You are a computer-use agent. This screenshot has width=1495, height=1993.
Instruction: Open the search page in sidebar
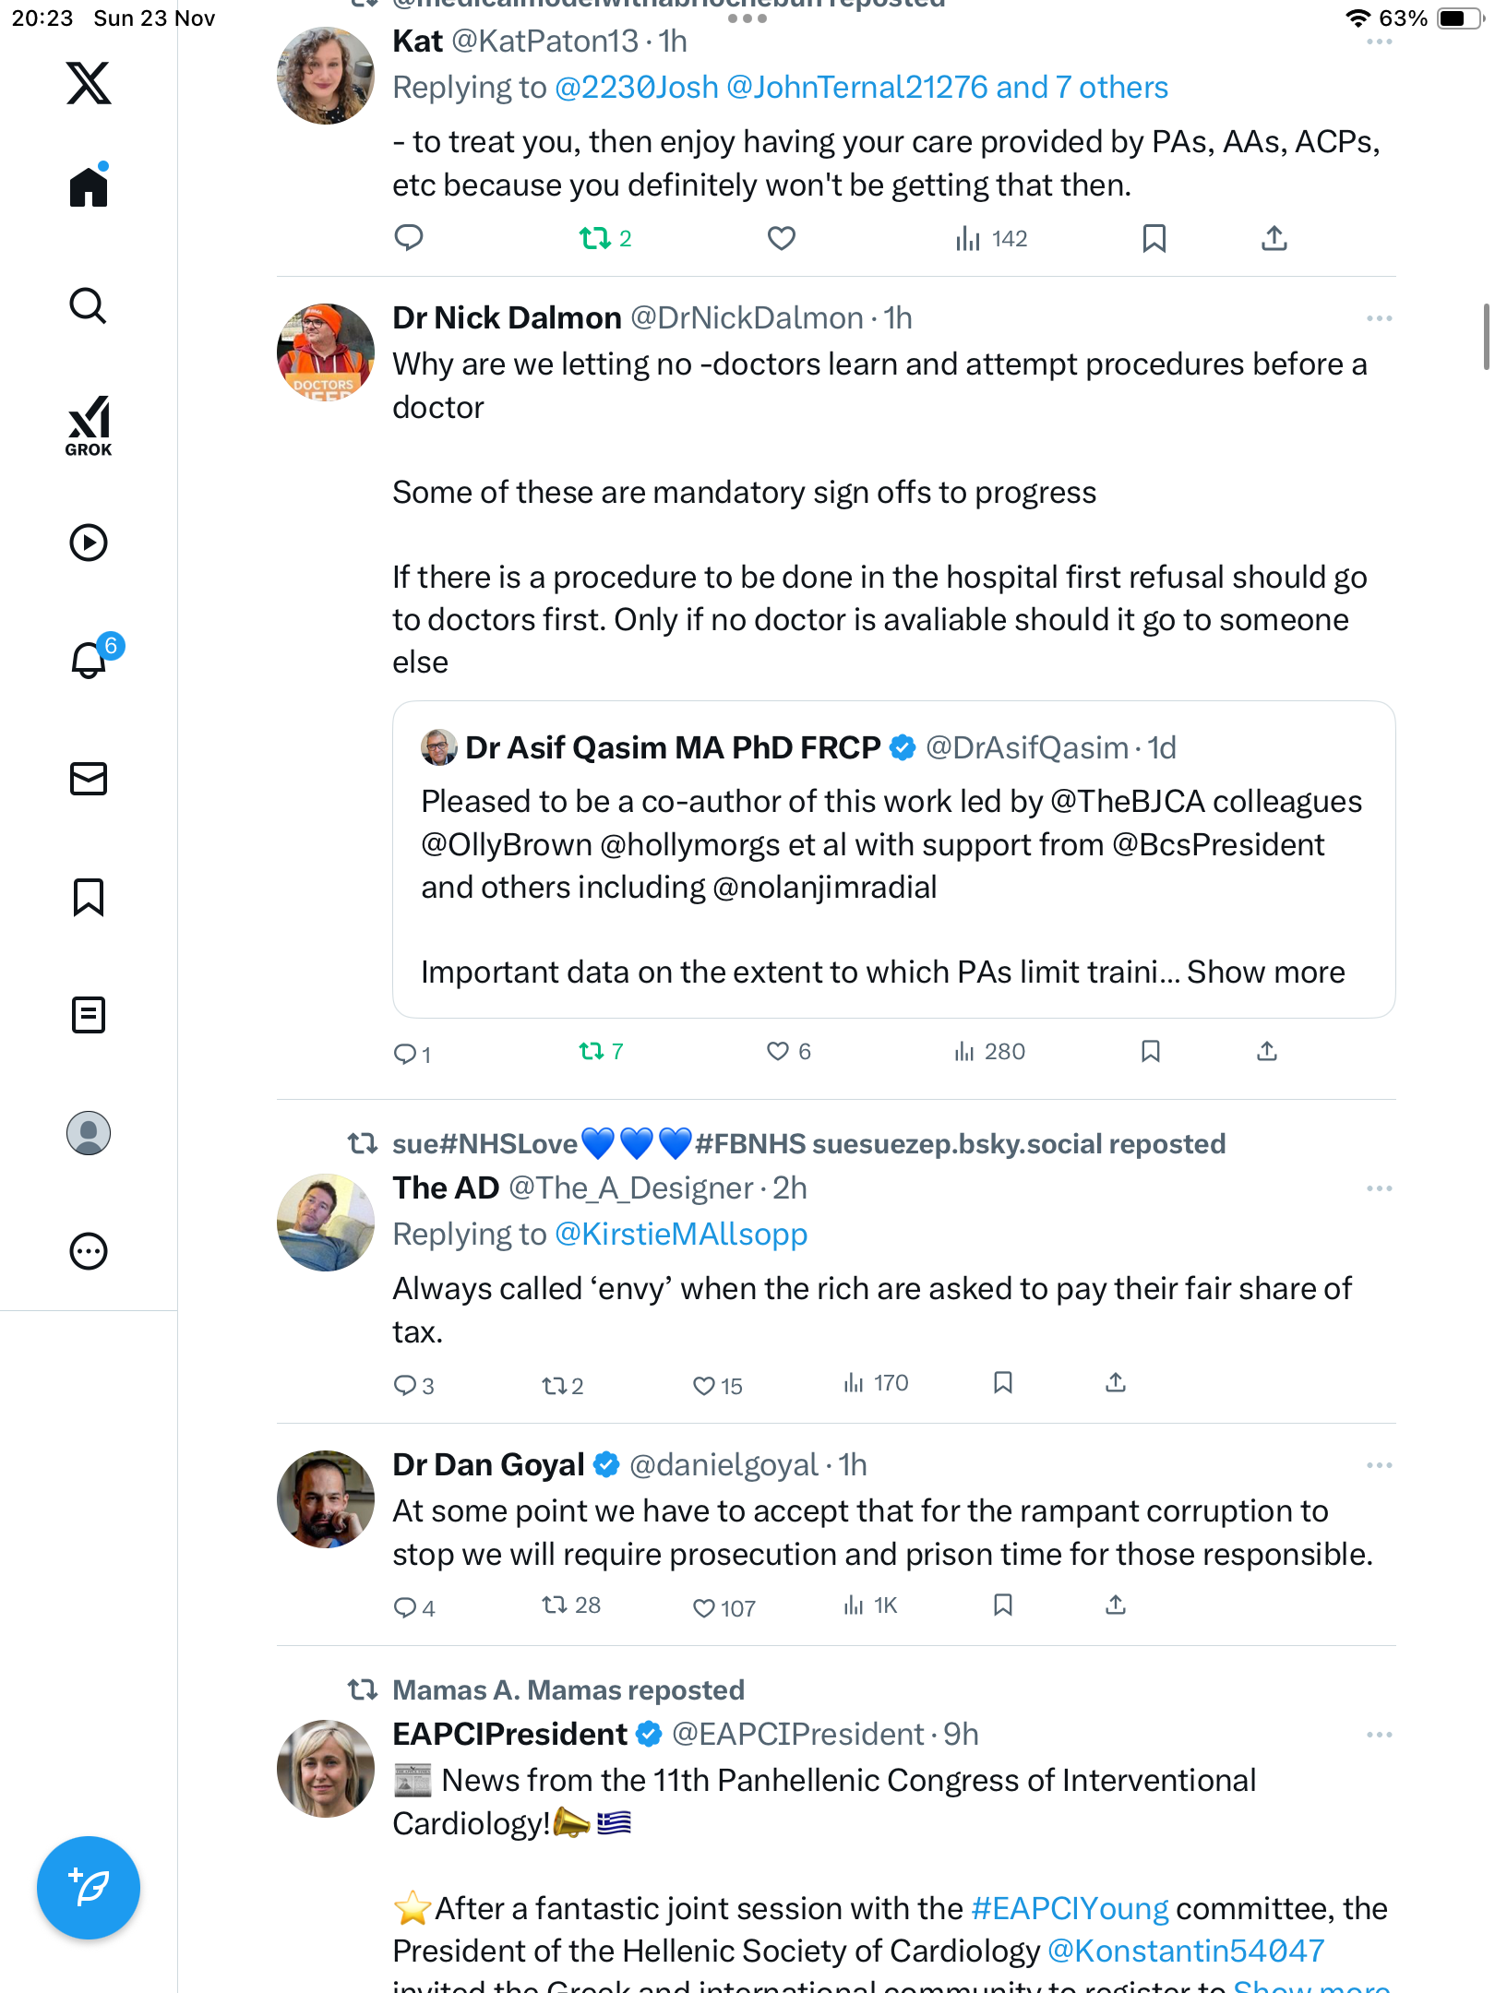click(x=89, y=306)
